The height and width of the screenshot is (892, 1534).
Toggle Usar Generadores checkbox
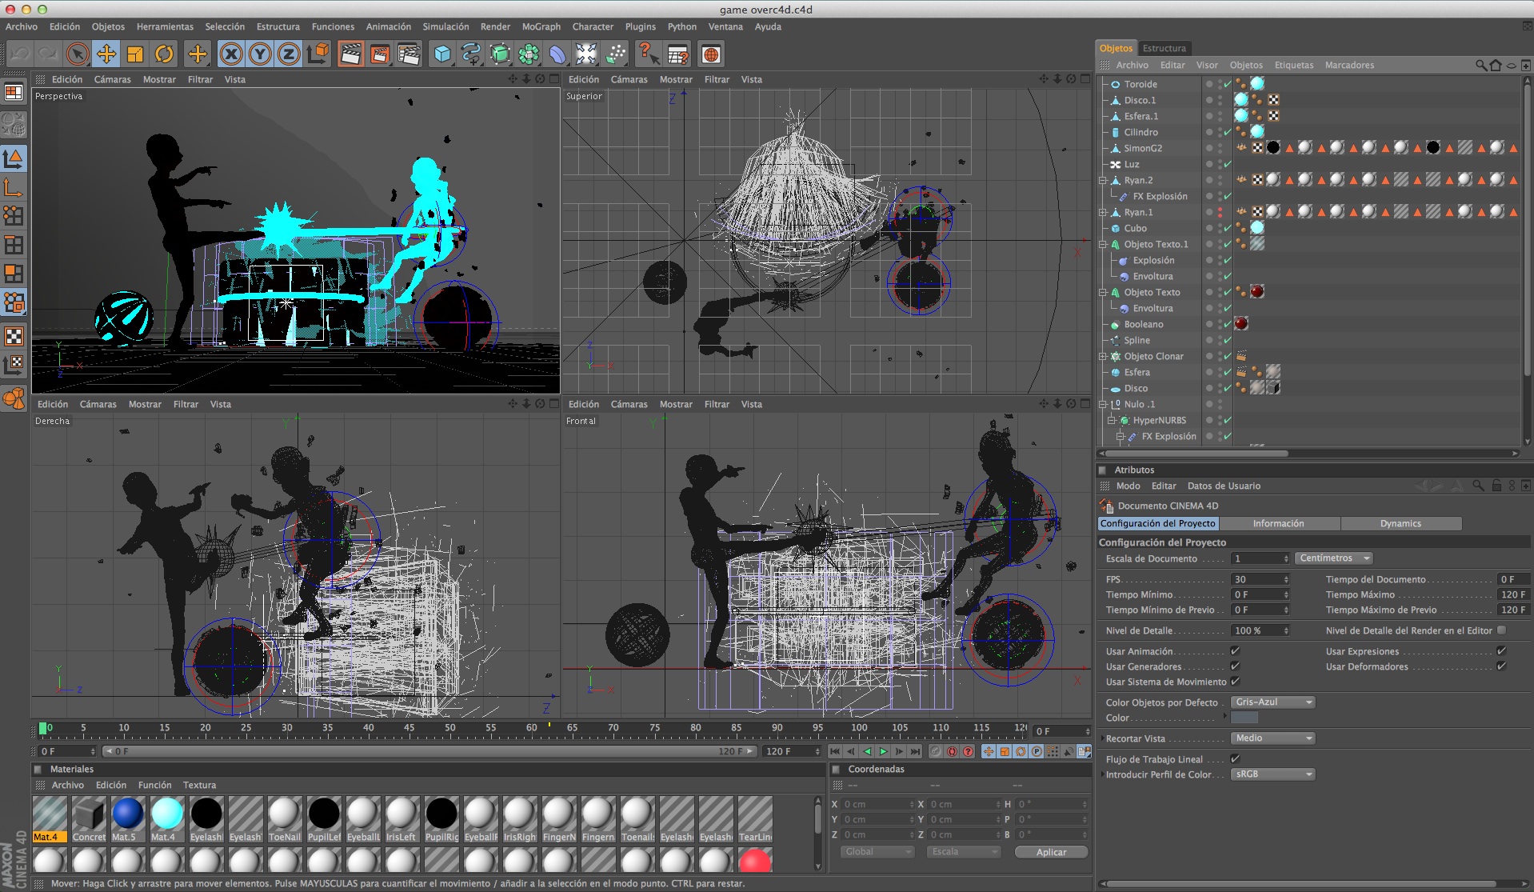point(1235,666)
